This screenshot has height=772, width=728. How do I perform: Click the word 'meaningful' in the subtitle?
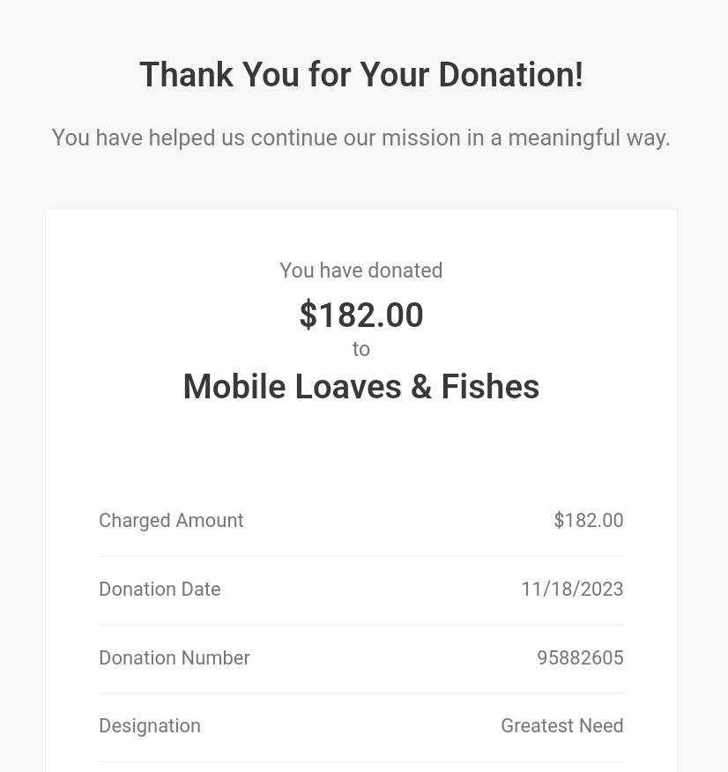[x=564, y=137]
